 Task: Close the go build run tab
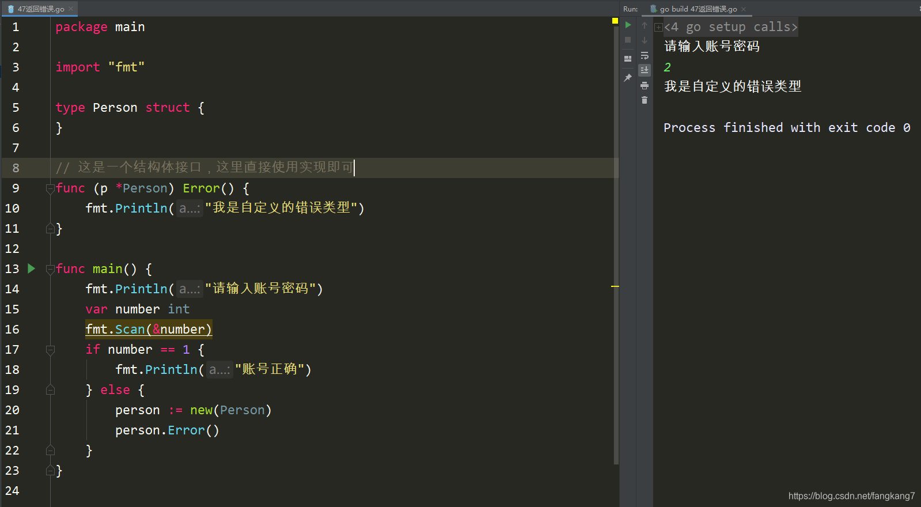(x=744, y=9)
